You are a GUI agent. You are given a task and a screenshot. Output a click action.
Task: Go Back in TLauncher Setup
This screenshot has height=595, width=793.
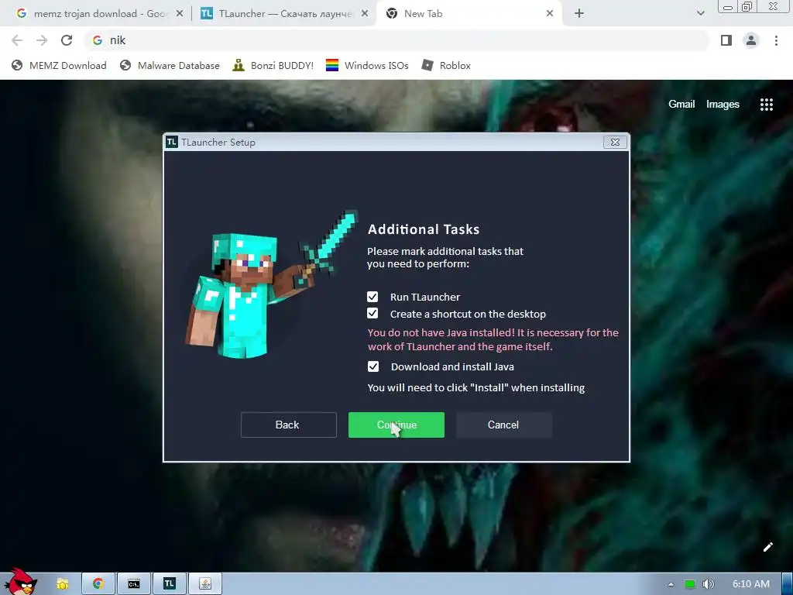click(x=288, y=425)
